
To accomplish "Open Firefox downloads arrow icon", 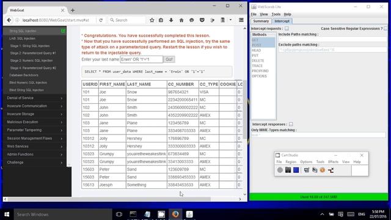I will pos(171,20).
